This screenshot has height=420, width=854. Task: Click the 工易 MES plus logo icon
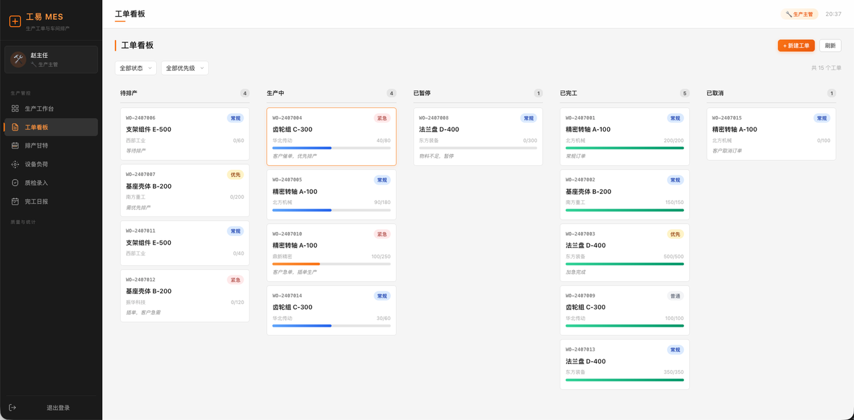click(x=15, y=21)
